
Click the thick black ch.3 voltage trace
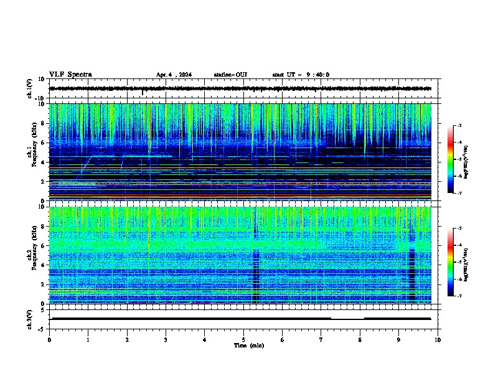[240, 319]
